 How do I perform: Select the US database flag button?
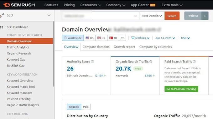(90, 38)
